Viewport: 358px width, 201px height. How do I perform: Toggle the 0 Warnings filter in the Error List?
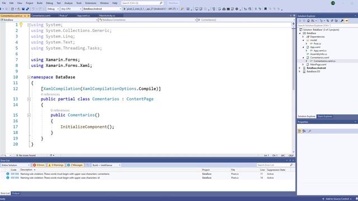click(56, 165)
